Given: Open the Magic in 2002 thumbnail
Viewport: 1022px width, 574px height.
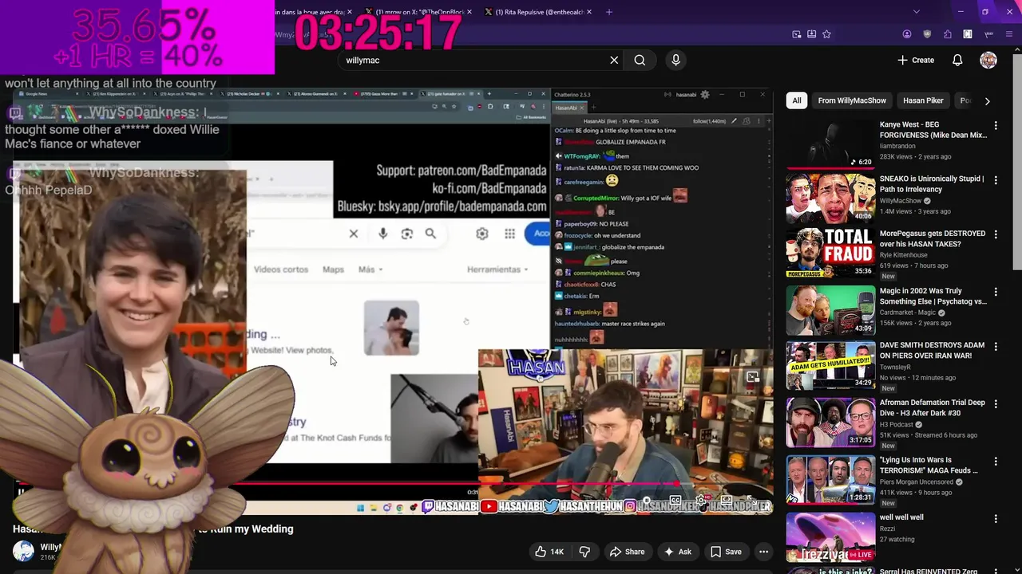Looking at the screenshot, I should pyautogui.click(x=830, y=310).
